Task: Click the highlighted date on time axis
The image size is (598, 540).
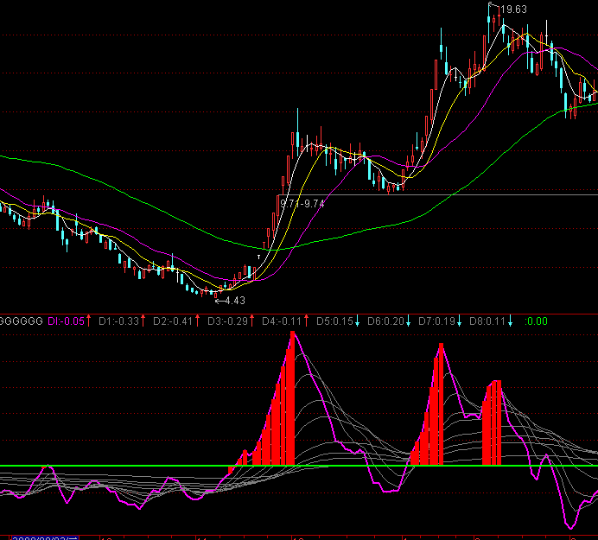Action: pos(39,537)
